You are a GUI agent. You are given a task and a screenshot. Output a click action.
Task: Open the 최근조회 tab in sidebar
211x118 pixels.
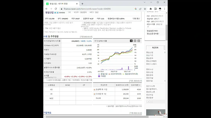(x=155, y=48)
